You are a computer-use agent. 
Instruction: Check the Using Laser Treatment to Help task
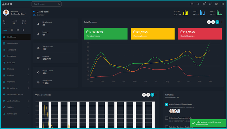pyautogui.click(x=167, y=118)
